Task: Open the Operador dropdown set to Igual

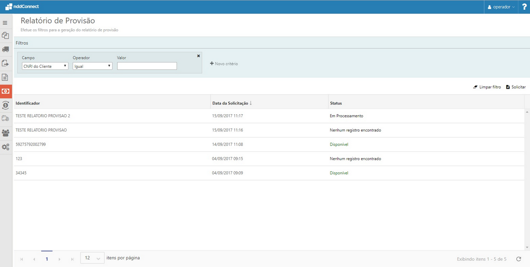Action: (92, 66)
